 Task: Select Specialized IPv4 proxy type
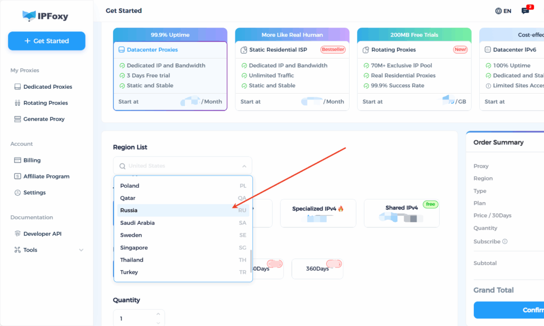pos(318,213)
